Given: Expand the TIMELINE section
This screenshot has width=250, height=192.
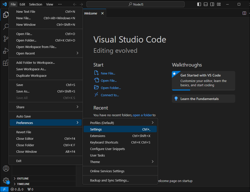Looking at the screenshot, I should pyautogui.click(x=44, y=184).
